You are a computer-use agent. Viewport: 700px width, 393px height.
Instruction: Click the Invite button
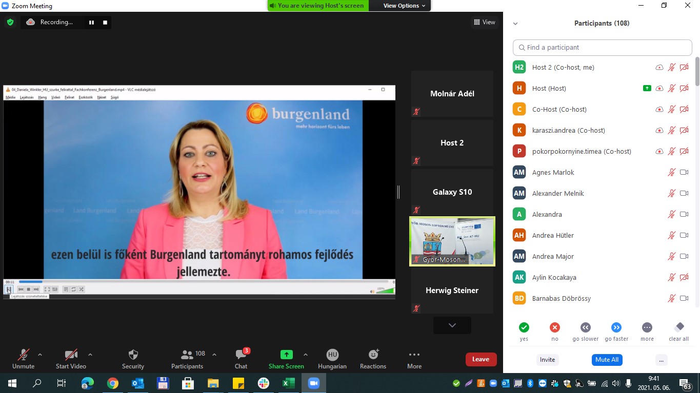point(547,360)
